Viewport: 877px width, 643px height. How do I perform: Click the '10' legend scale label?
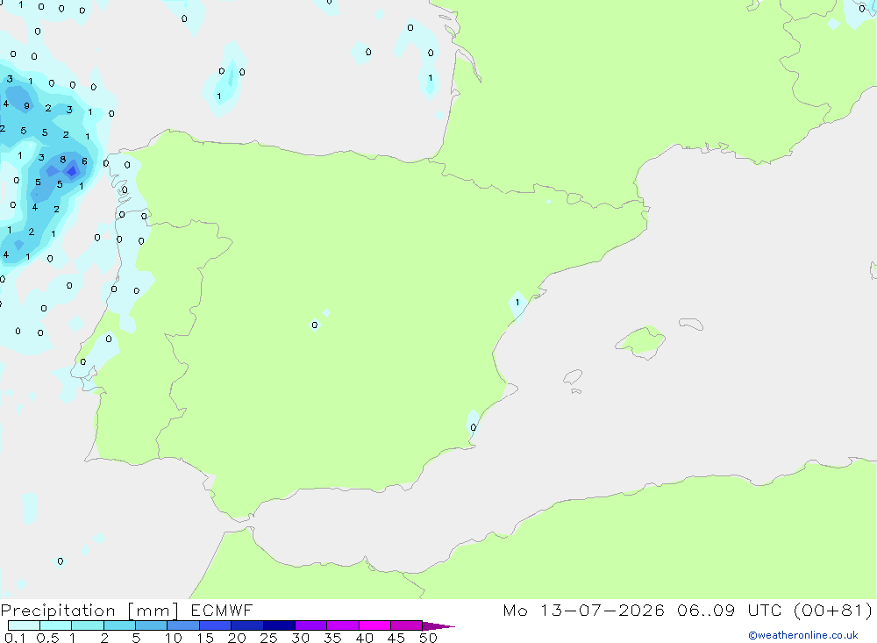(x=174, y=638)
